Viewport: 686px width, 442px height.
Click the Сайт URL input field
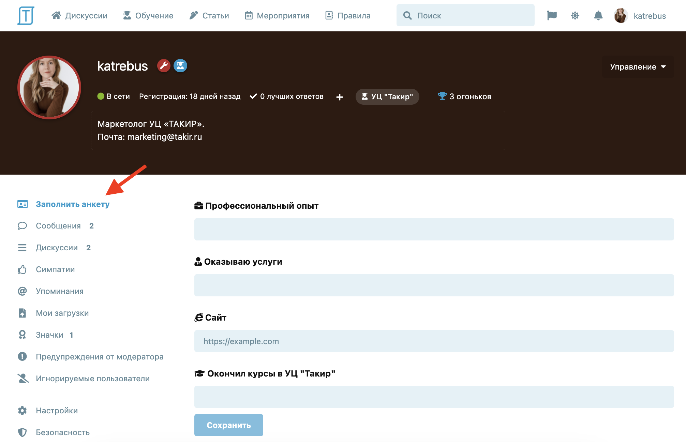[434, 341]
